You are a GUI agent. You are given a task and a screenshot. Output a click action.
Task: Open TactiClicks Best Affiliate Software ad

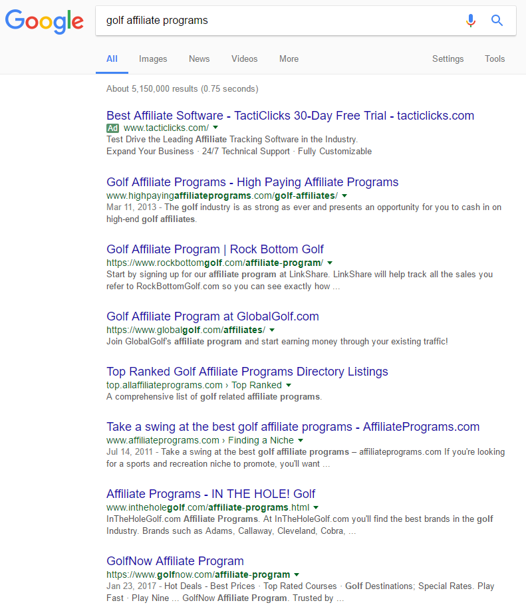(290, 116)
